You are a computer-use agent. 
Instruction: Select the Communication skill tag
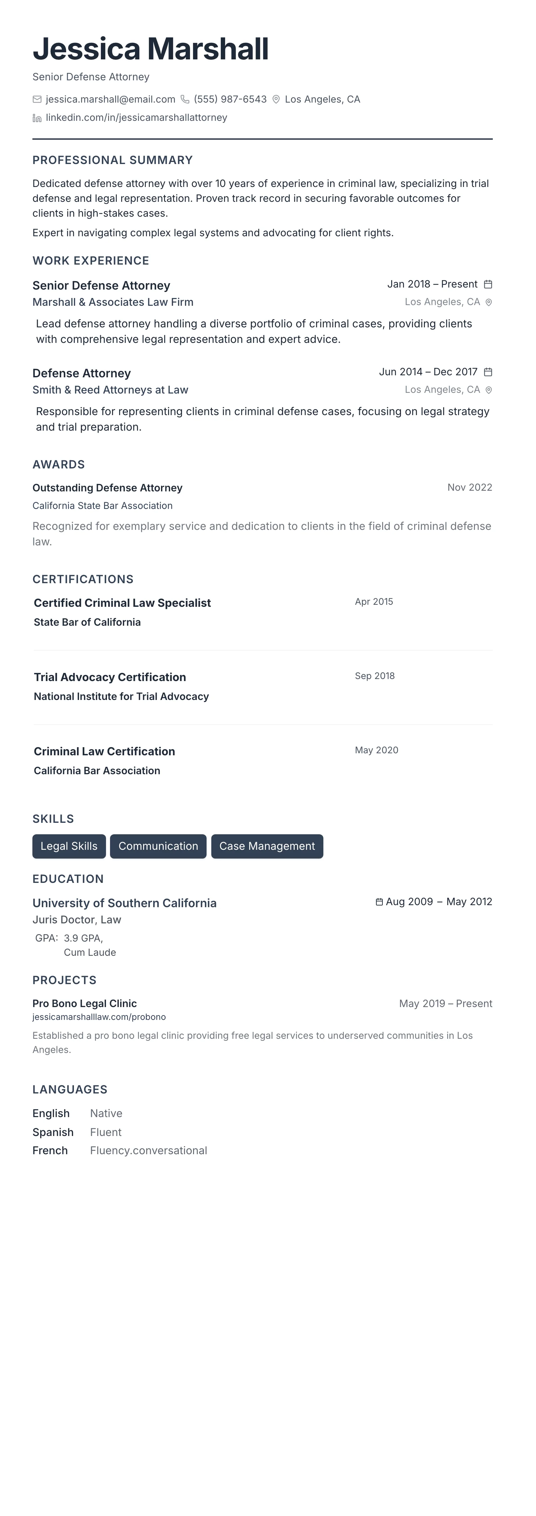(158, 846)
